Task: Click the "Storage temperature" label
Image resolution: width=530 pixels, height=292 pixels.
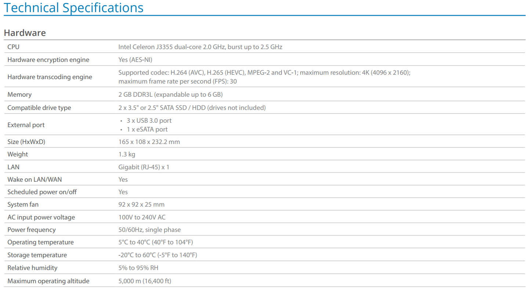Action: click(x=37, y=255)
